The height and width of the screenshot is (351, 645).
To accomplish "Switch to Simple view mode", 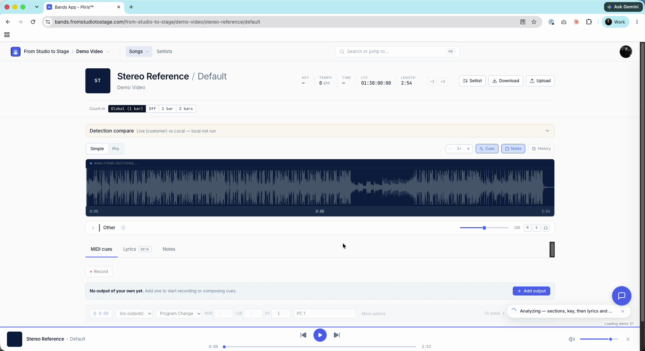I will [97, 149].
